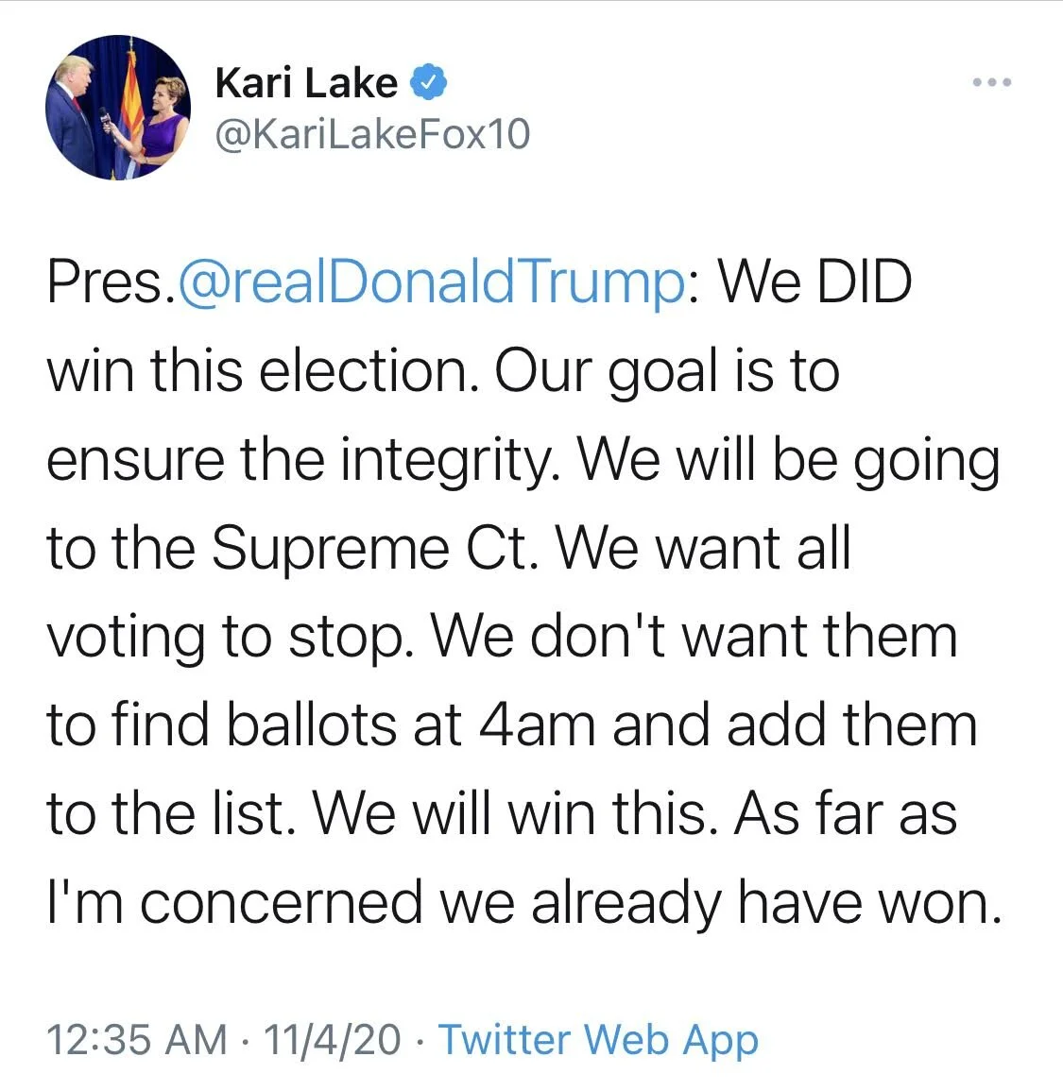The image size is (1063, 1091).
Task: Click the 11/4/20 date
Action: tap(332, 1039)
